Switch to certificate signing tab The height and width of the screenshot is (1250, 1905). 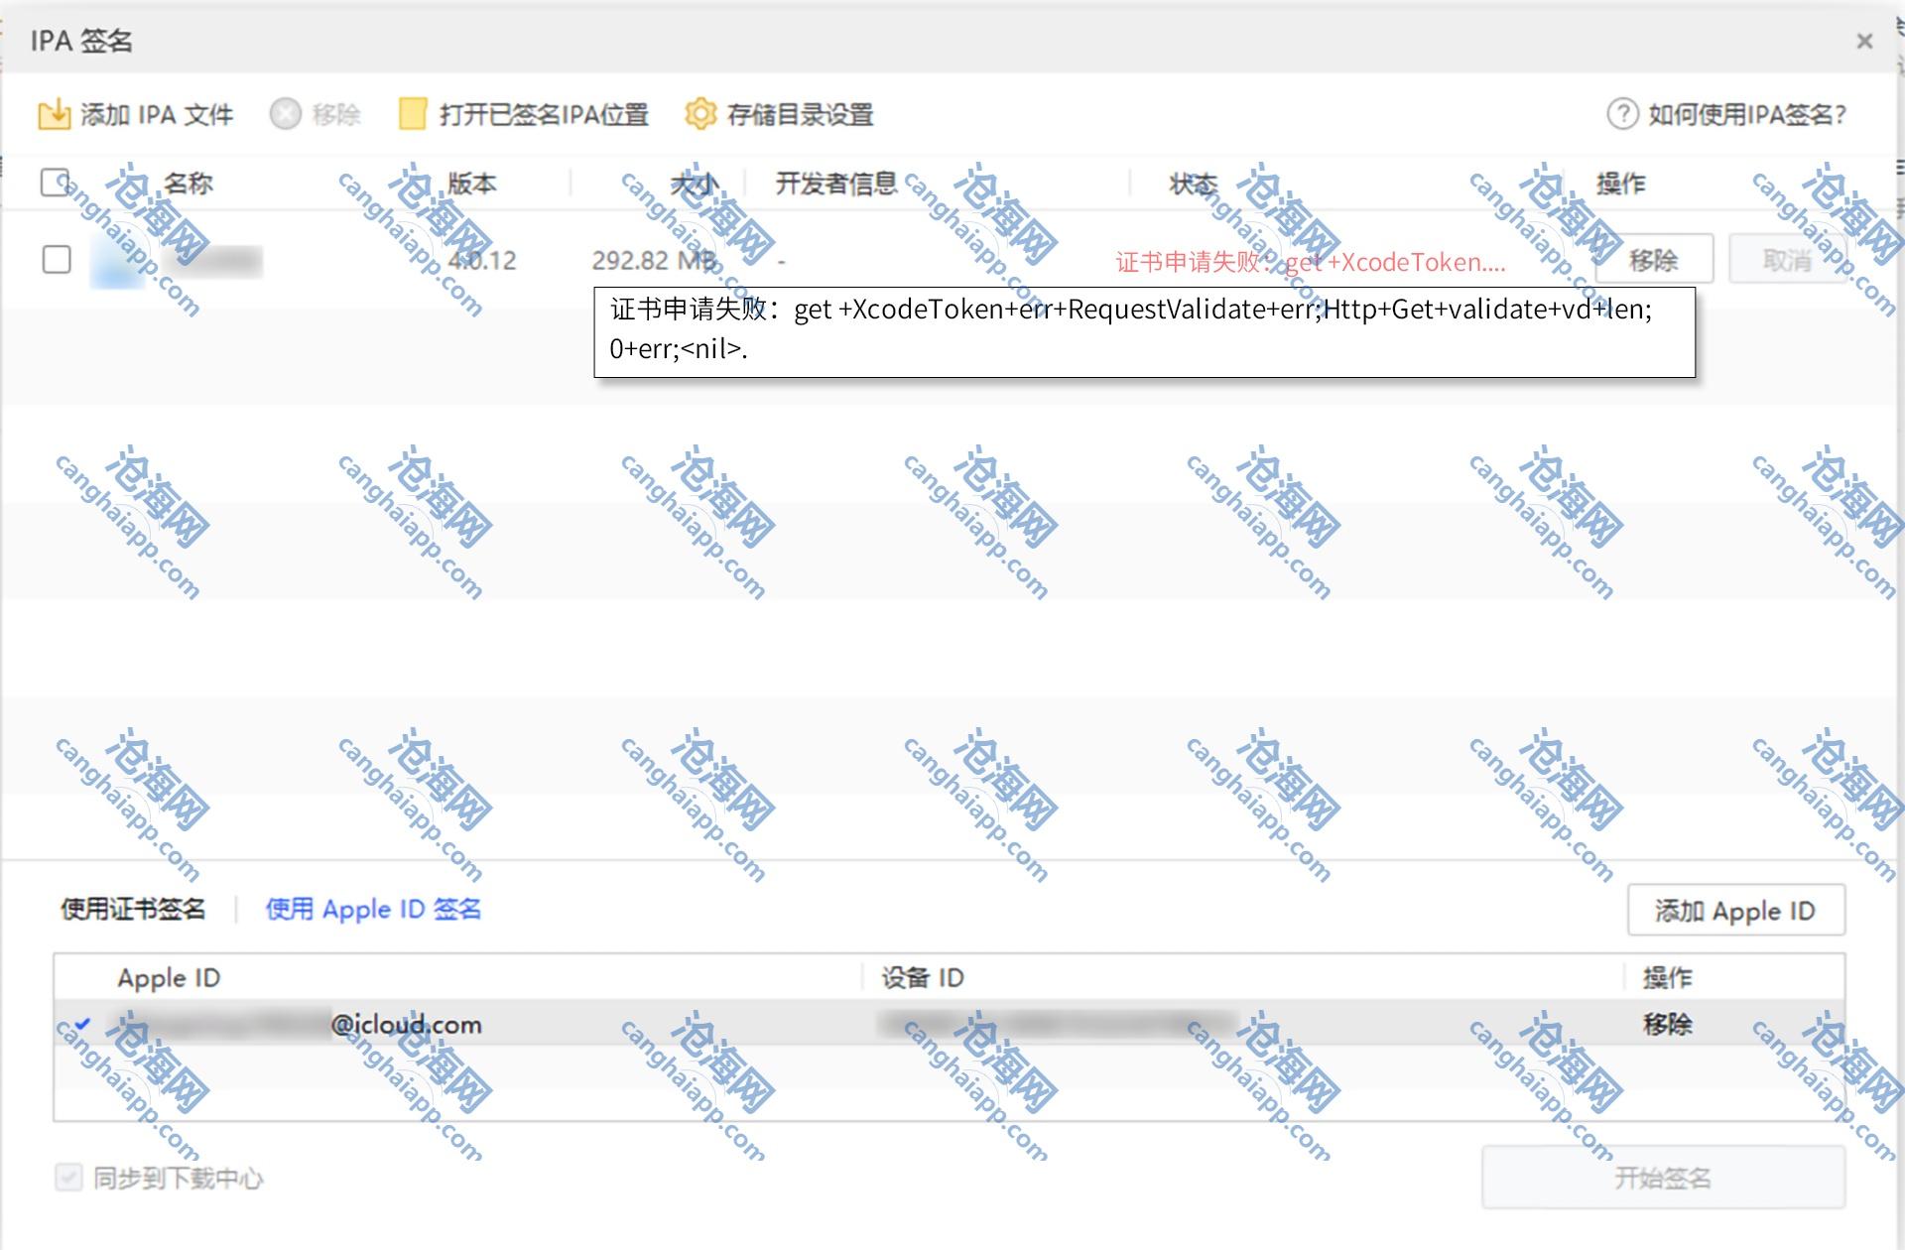(x=133, y=909)
